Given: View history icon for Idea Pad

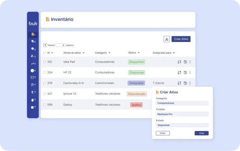Looking at the screenshot, I should (x=185, y=62).
